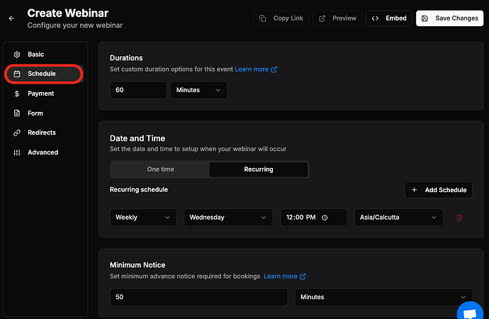Image resolution: width=489 pixels, height=319 pixels.
Task: Click the external-link icon after Durations Learn more
Action: [274, 69]
